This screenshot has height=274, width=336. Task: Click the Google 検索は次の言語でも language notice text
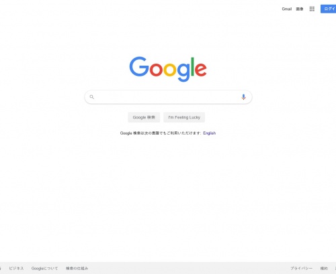(161, 133)
